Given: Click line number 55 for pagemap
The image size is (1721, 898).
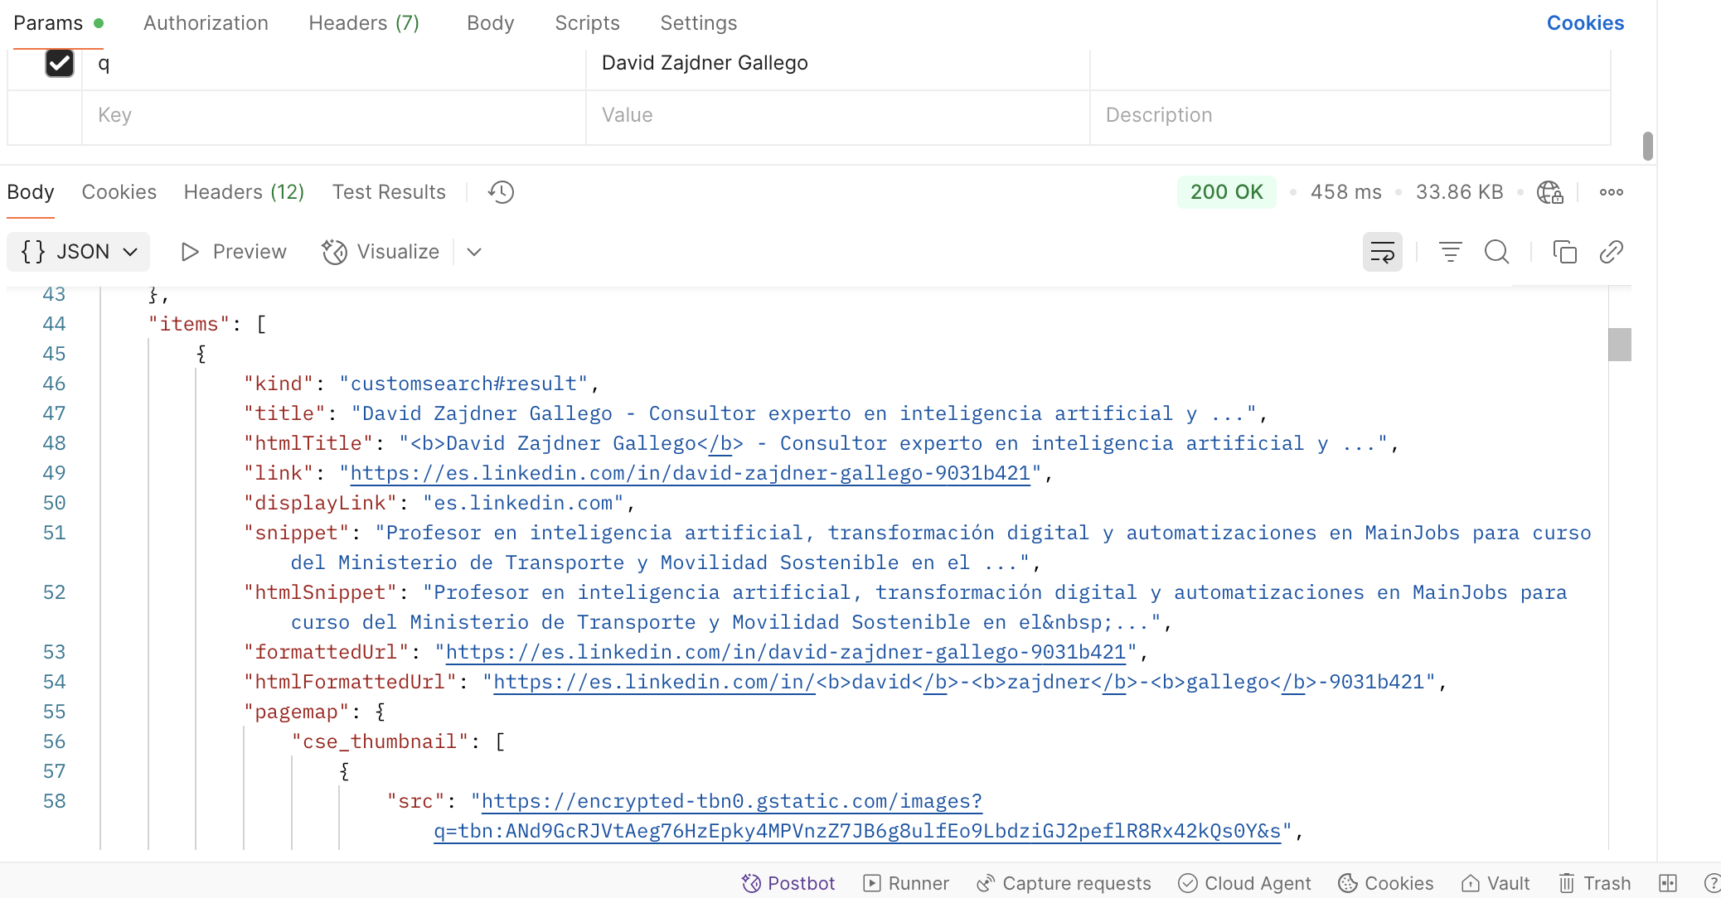Looking at the screenshot, I should point(54,712).
